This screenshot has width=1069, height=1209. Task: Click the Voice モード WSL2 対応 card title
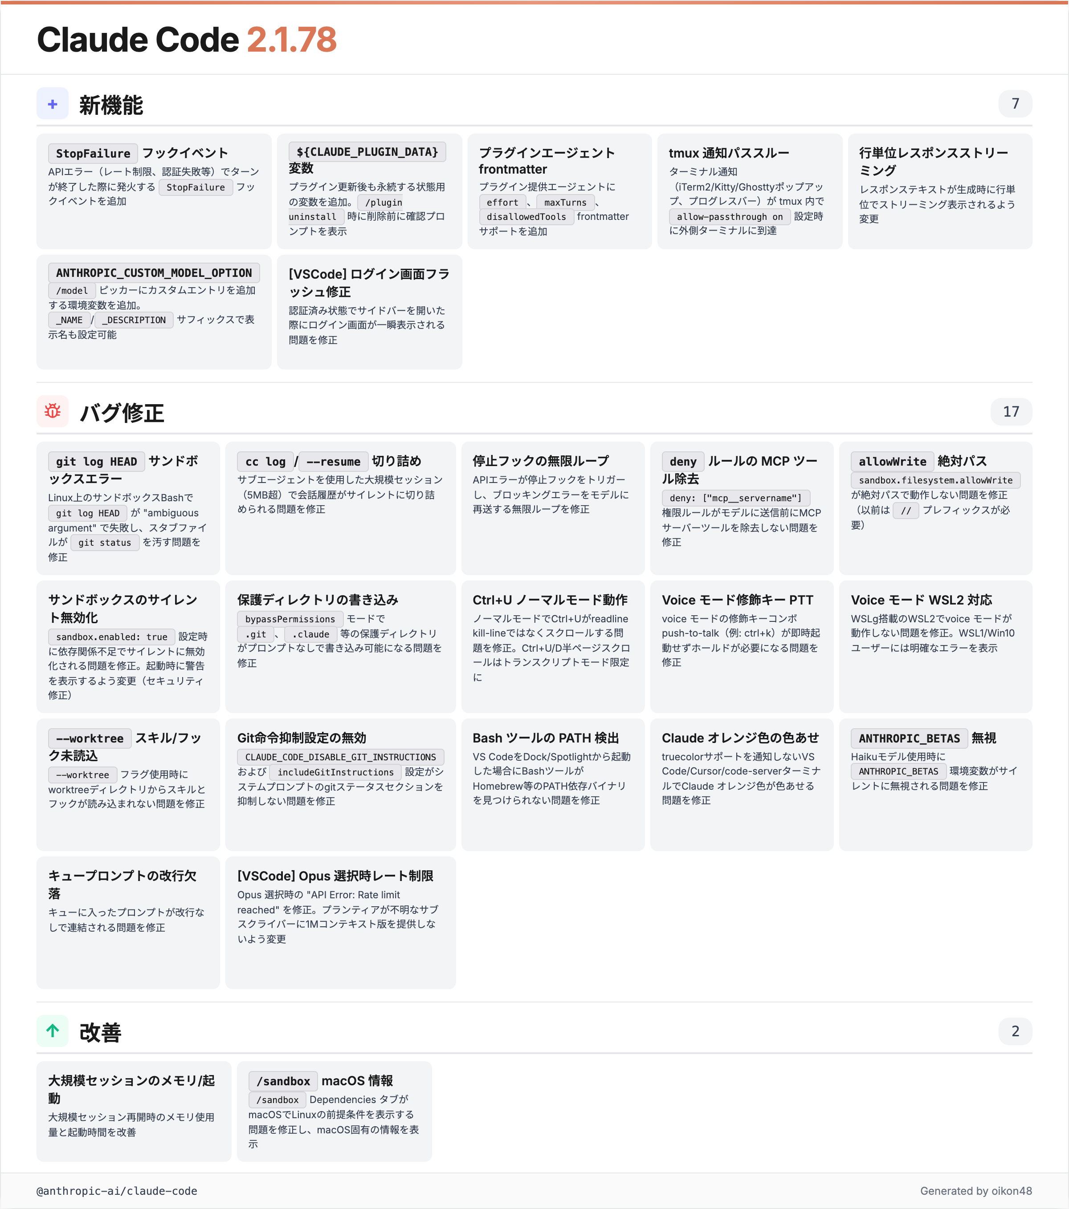click(x=922, y=600)
